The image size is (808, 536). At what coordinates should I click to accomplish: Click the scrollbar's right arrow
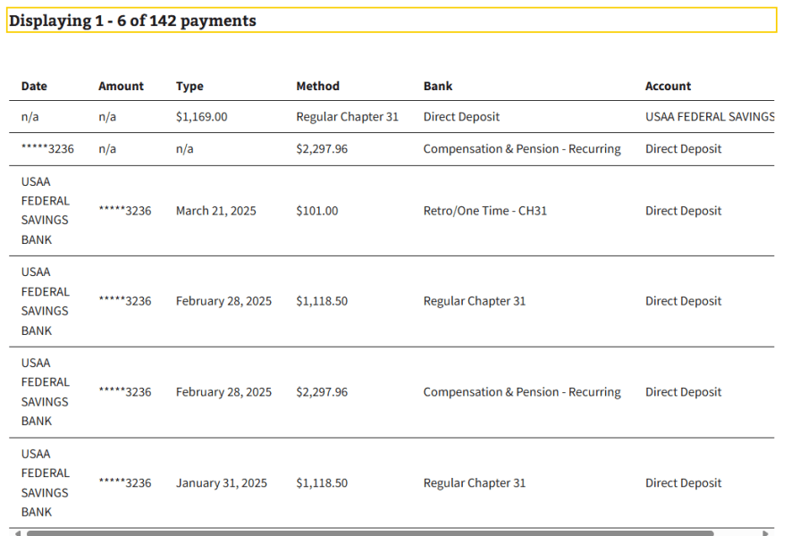pos(766,533)
